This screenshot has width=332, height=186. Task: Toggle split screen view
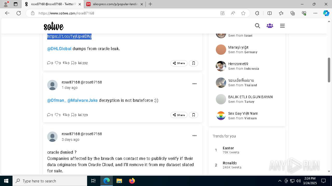(269, 13)
